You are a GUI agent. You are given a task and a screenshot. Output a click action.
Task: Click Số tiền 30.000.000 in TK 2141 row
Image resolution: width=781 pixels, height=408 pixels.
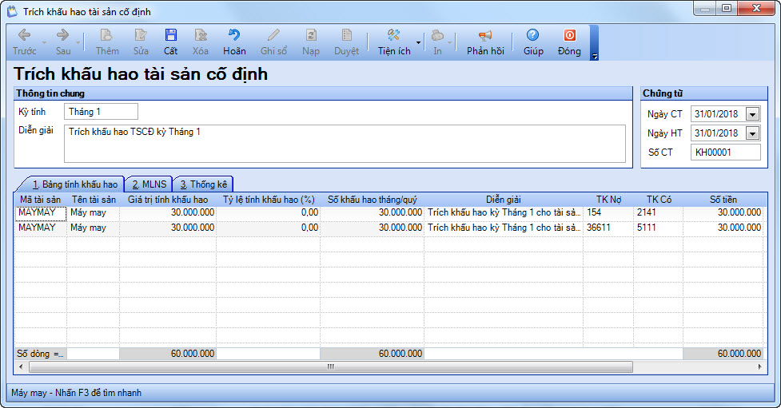(x=723, y=212)
